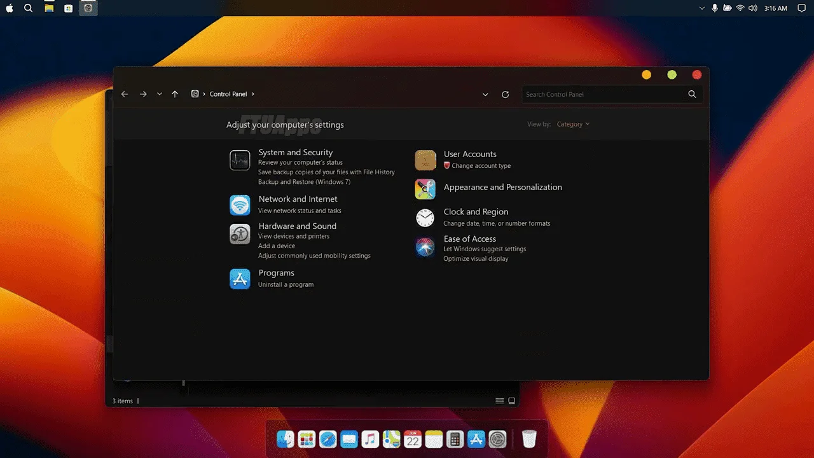The height and width of the screenshot is (458, 814).
Task: Open Appearance and Personalization heading
Action: tap(502, 187)
